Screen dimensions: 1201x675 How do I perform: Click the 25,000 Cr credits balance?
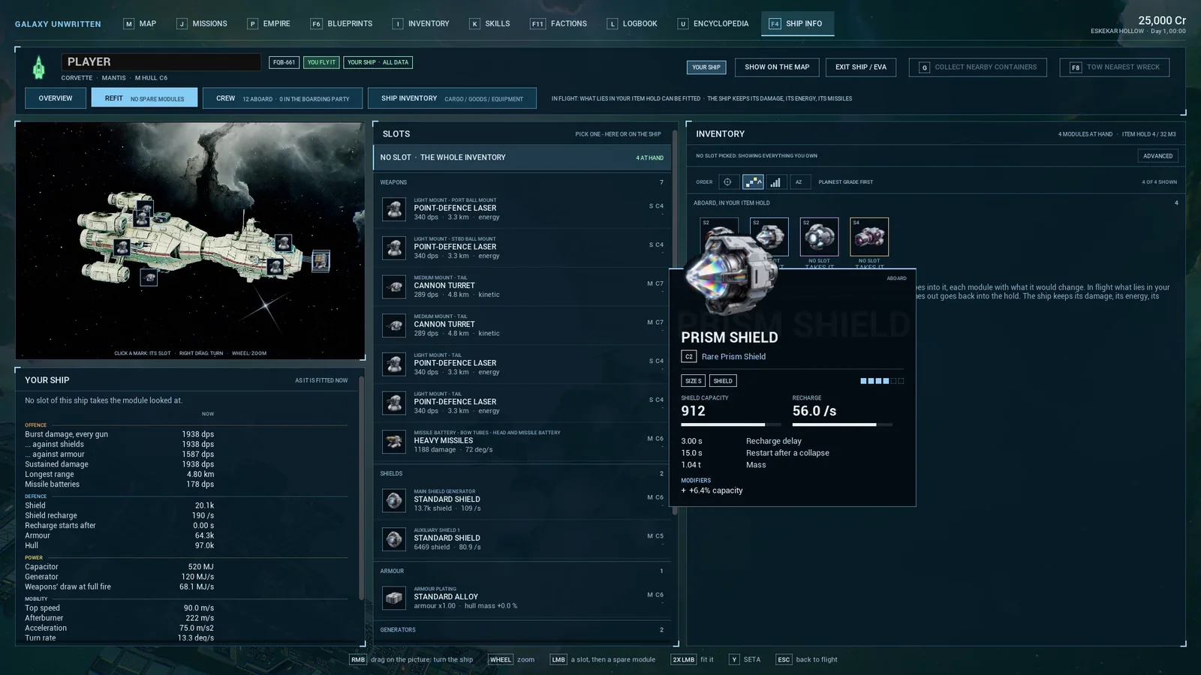pos(1162,20)
